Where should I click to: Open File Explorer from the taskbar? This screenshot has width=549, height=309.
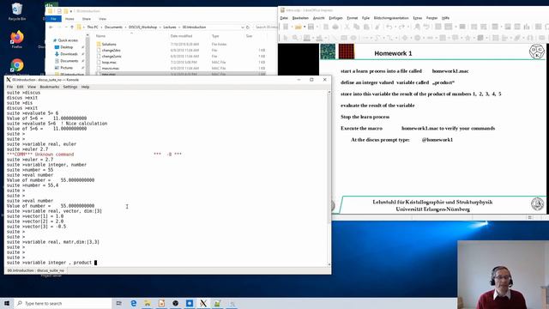click(x=148, y=303)
